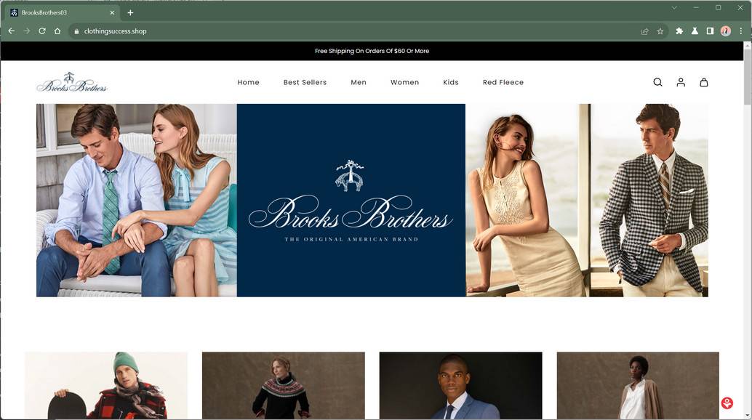Viewport: 752px width, 420px height.
Task: Reload the page with the refresh icon
Action: click(41, 31)
